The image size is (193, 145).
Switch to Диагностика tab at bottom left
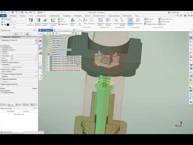tap(19, 133)
